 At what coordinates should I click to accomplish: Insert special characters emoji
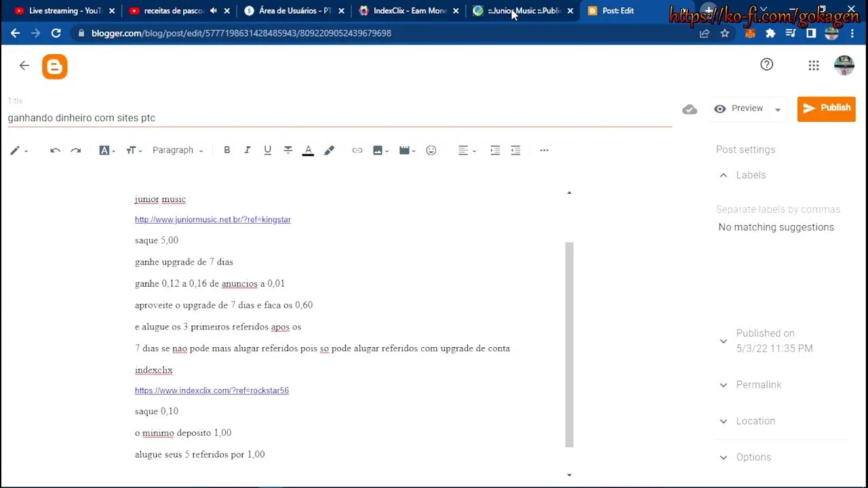point(431,150)
